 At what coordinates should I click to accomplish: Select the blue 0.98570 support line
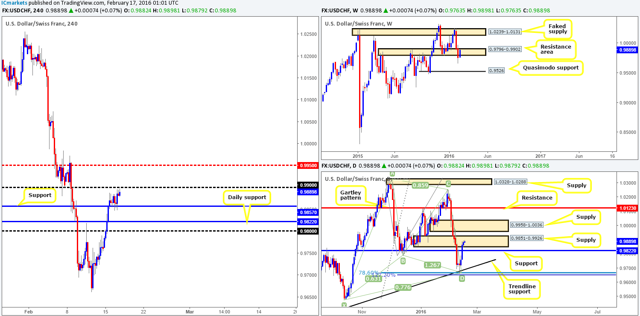(149, 206)
